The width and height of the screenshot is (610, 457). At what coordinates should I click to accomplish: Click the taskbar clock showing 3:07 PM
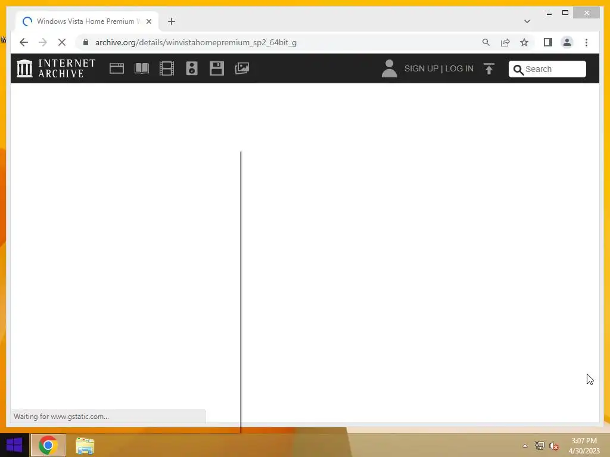(584, 446)
